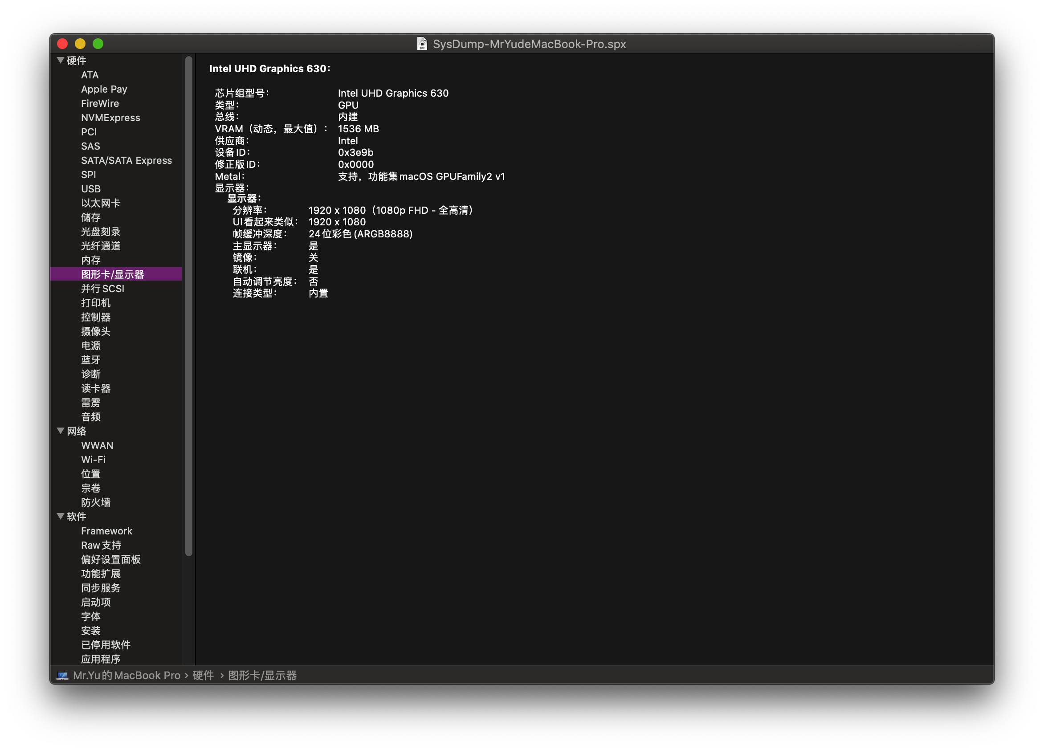Click the green zoom window button
The image size is (1044, 750).
point(98,44)
